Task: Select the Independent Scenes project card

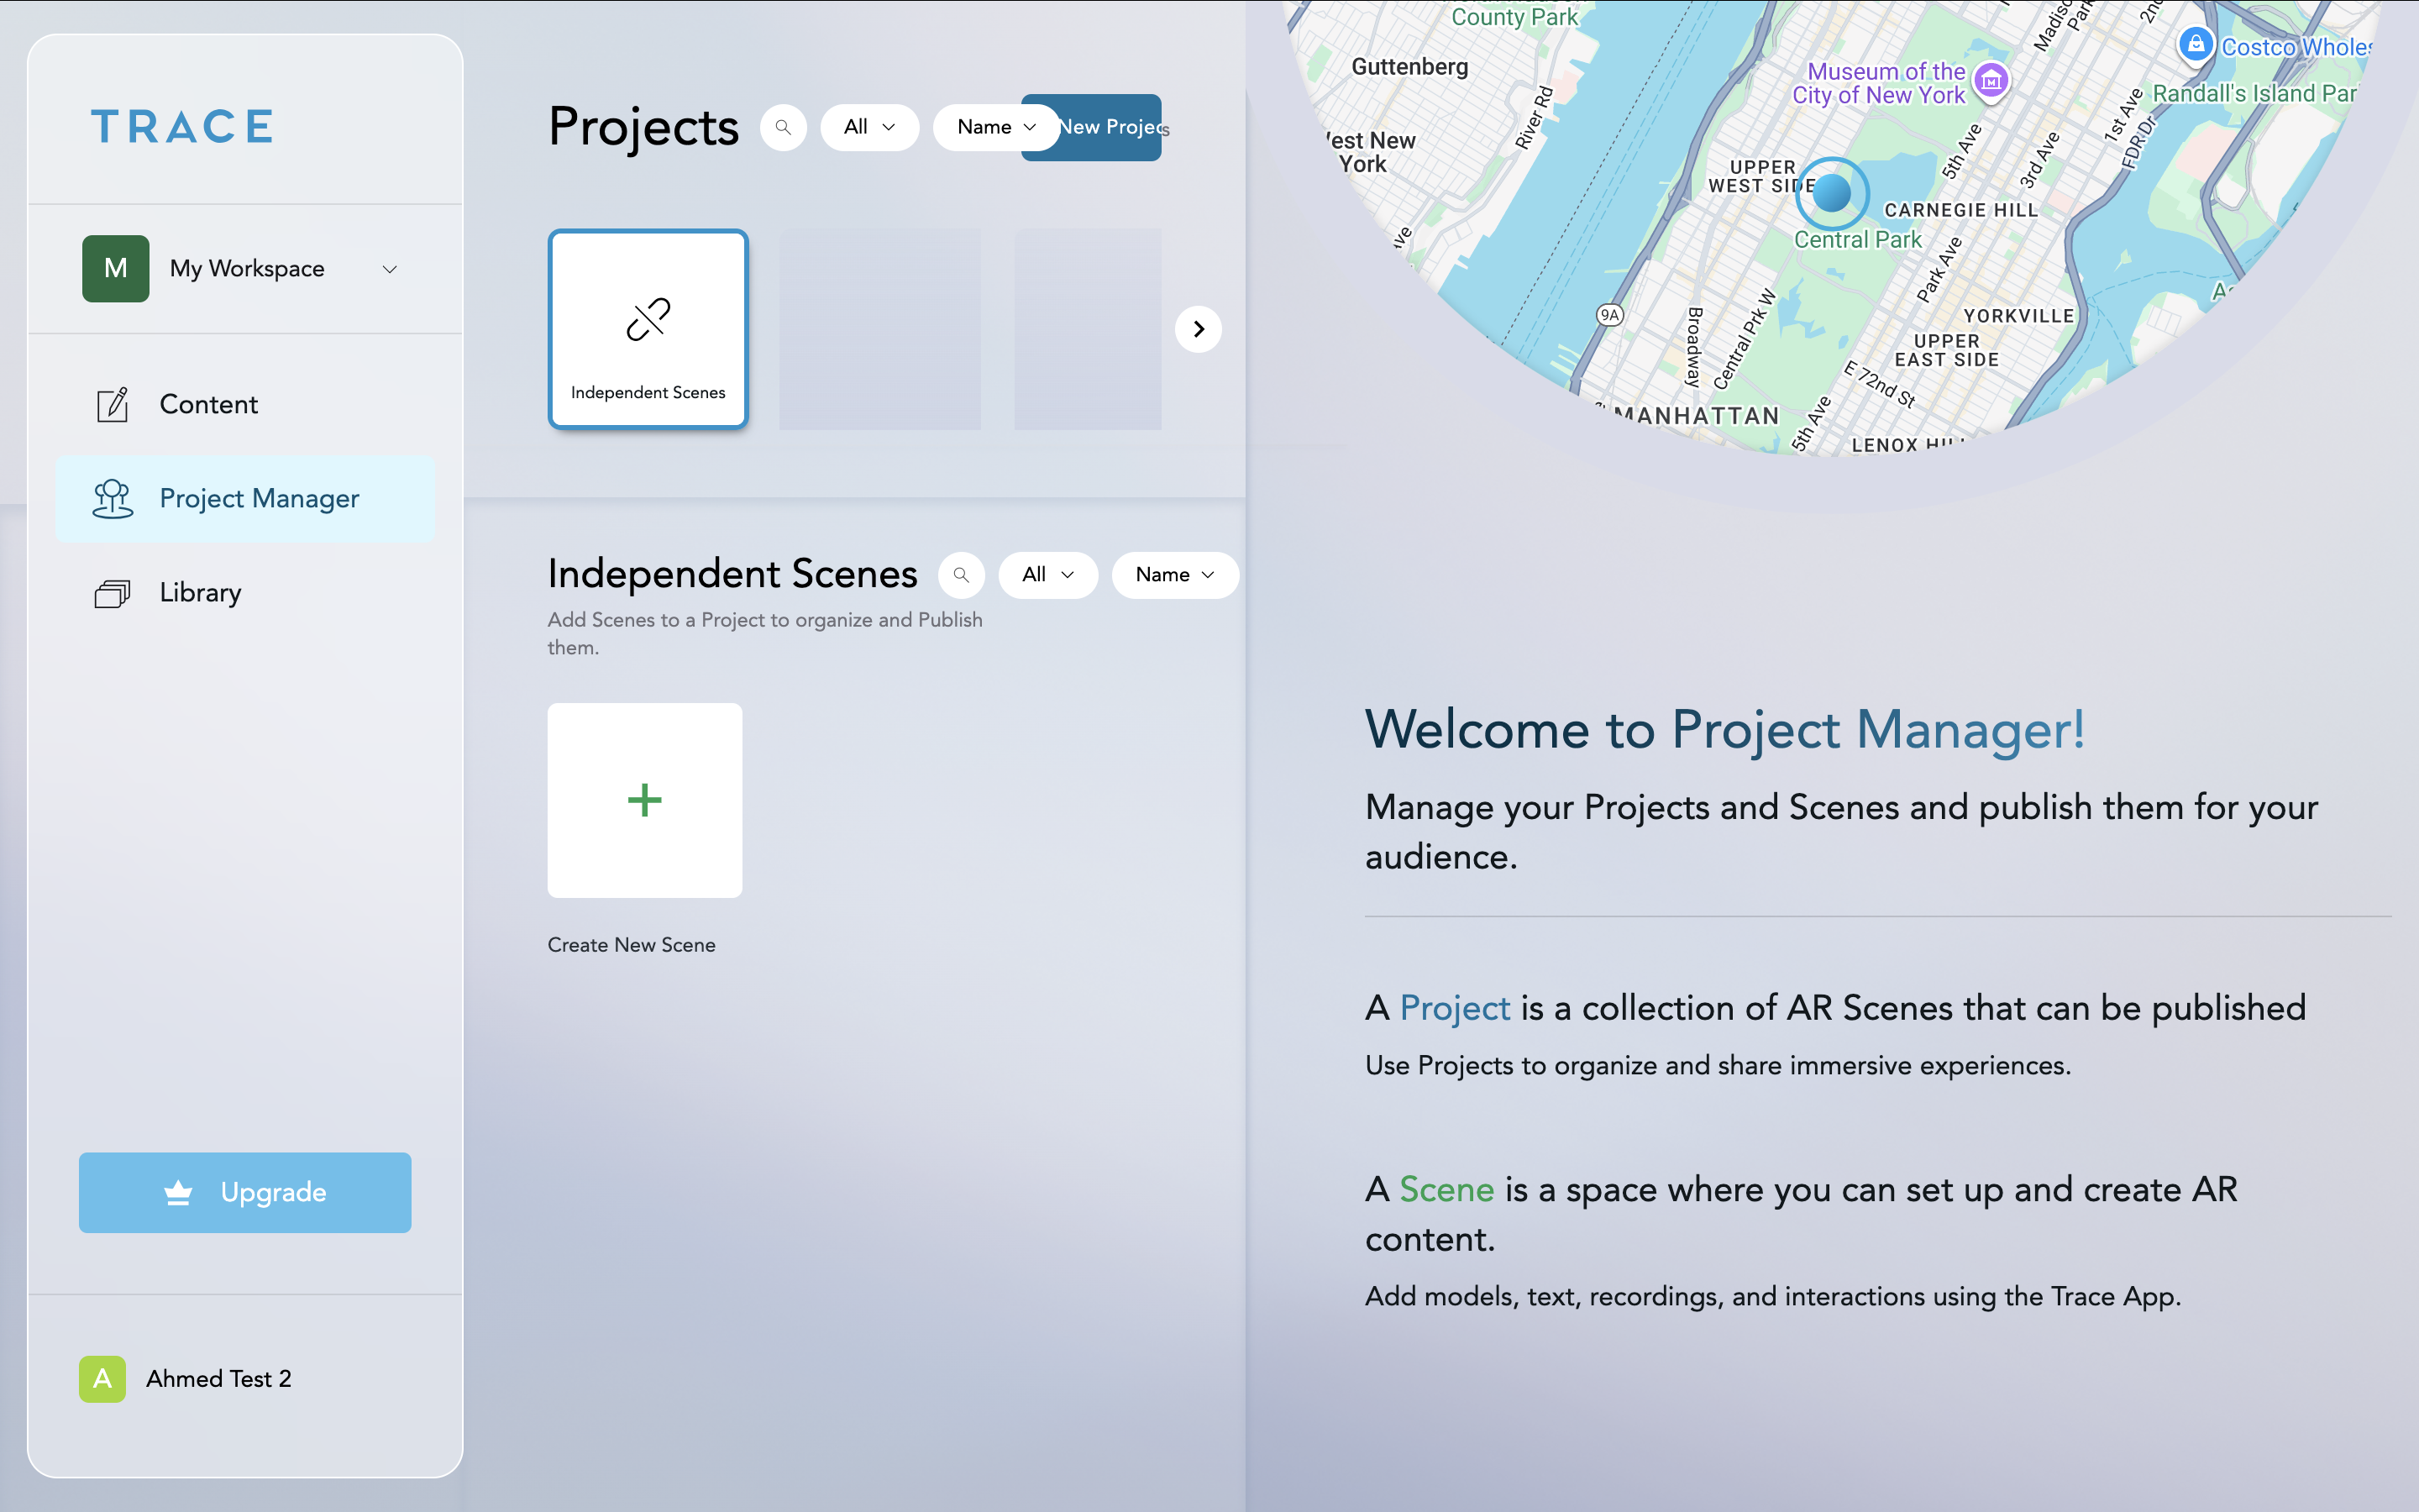Action: point(648,329)
